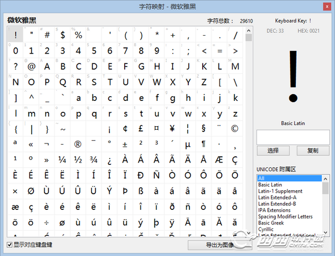335x256 pixels.
Task: Select the exclamation mark character cell
Action: coord(16,35)
